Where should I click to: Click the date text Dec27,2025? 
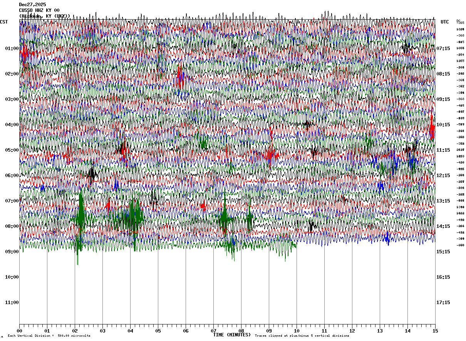click(x=32, y=5)
